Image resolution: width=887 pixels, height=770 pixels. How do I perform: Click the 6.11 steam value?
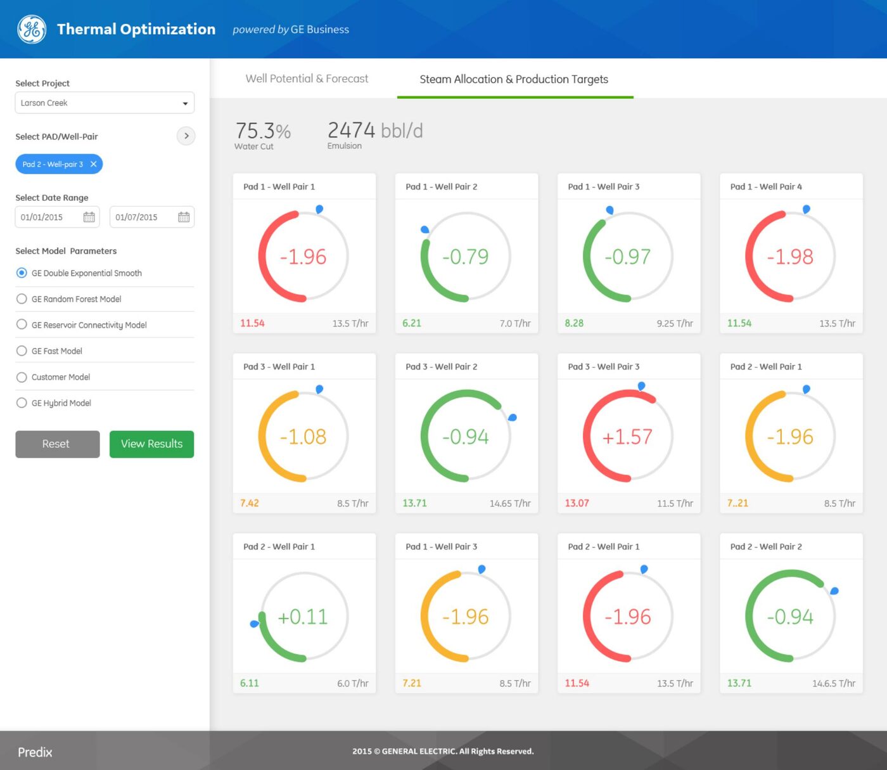click(x=250, y=683)
